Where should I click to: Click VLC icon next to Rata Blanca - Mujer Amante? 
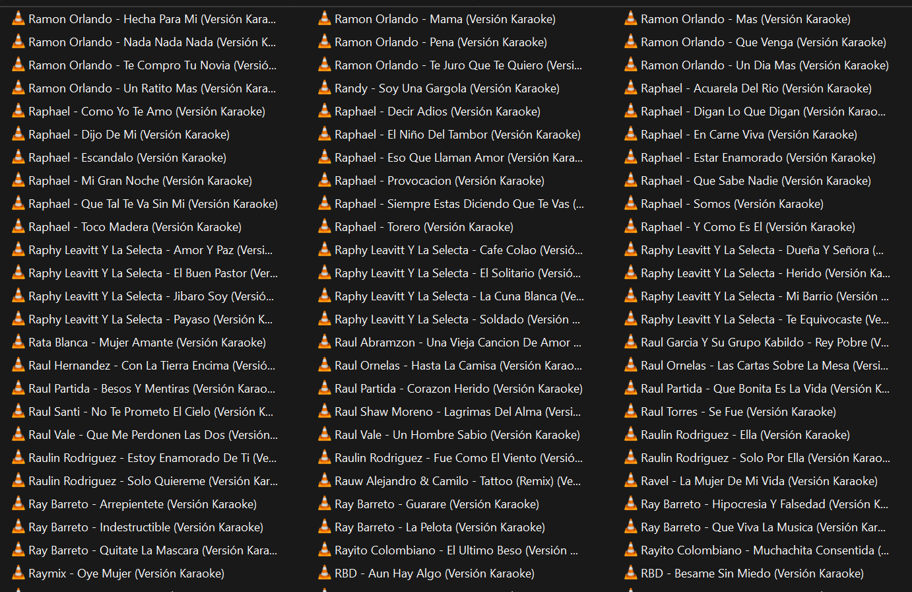tap(18, 343)
